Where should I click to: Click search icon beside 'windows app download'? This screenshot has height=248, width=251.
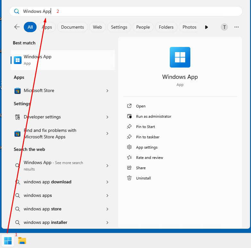click(18, 182)
